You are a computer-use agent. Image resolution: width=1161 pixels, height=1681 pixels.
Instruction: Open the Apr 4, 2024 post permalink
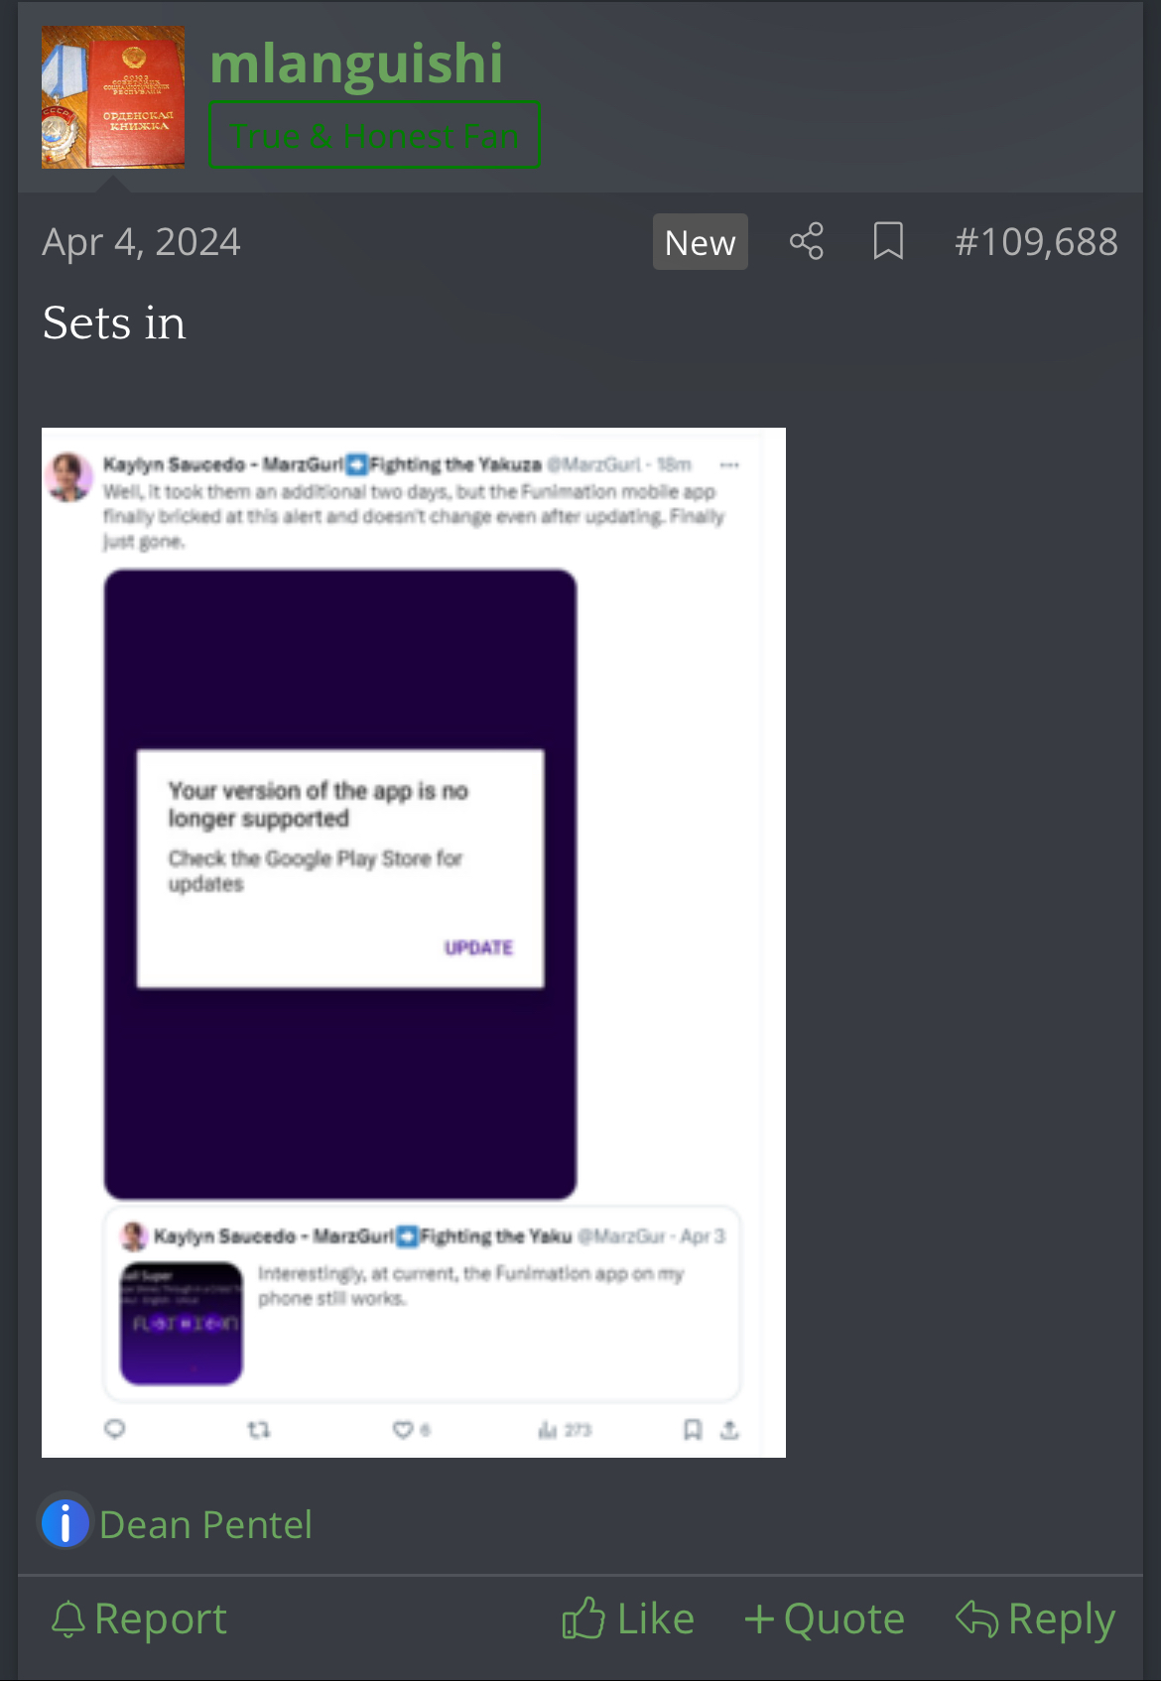tap(141, 241)
